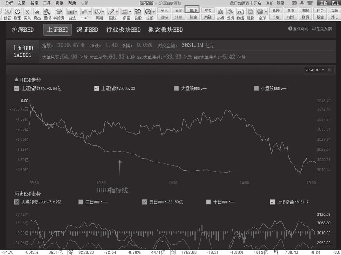Click the 意见反馈 feedback link

tap(322, 29)
